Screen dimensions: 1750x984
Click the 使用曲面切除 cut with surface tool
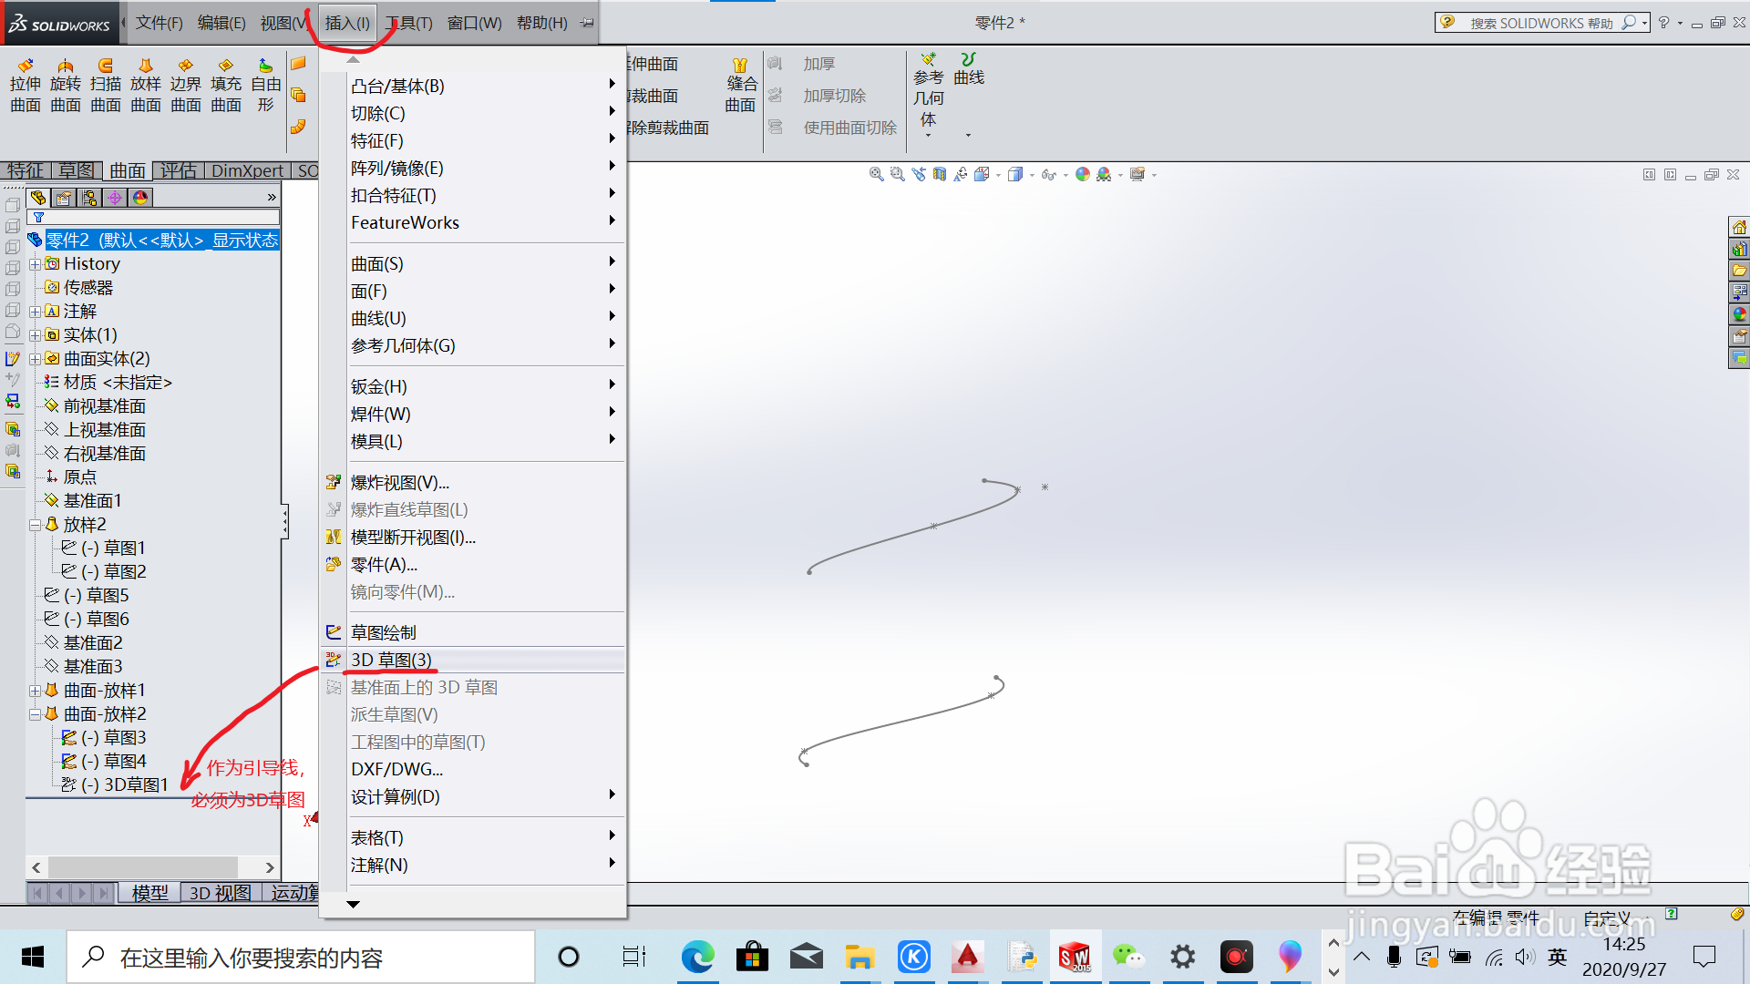point(833,128)
